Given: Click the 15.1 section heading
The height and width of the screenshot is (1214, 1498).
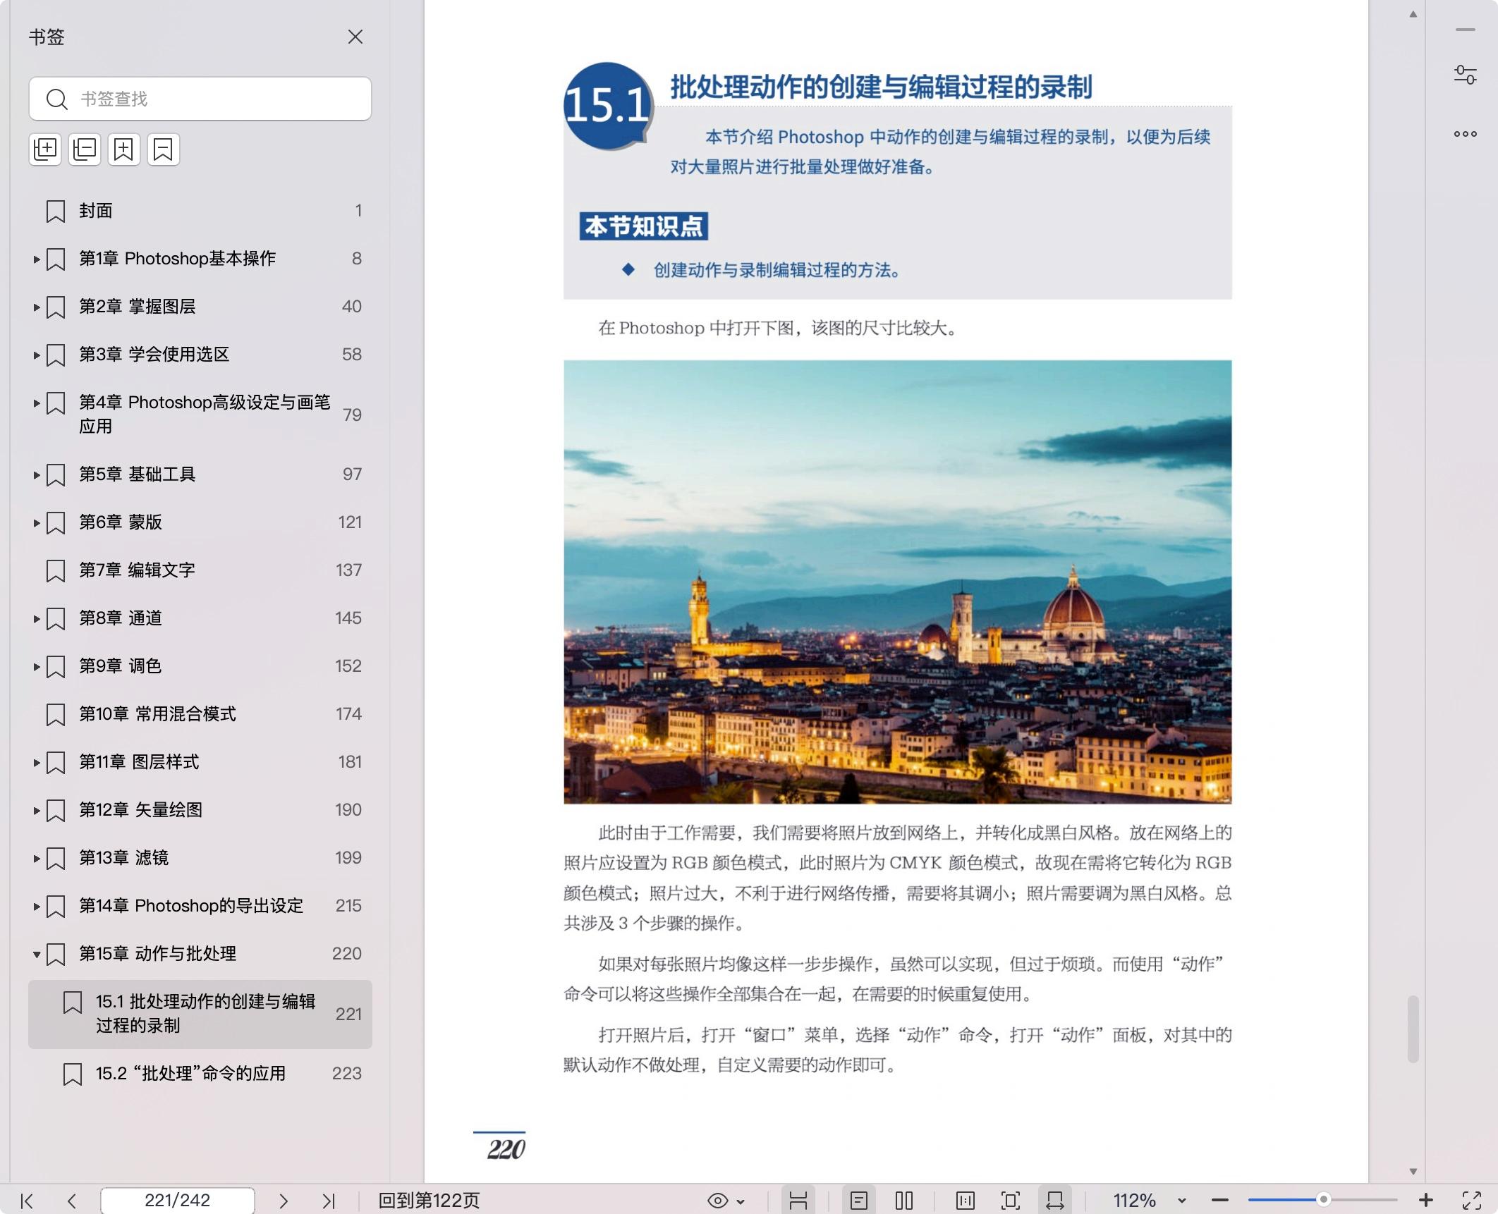Looking at the screenshot, I should 881,87.
